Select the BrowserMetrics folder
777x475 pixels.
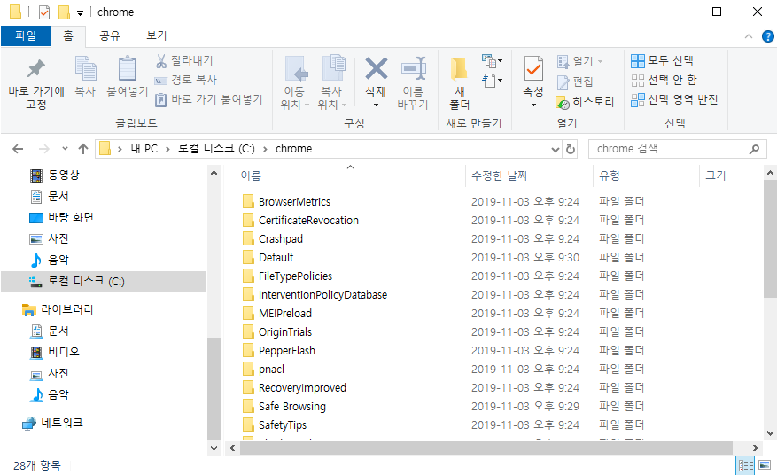tap(294, 202)
